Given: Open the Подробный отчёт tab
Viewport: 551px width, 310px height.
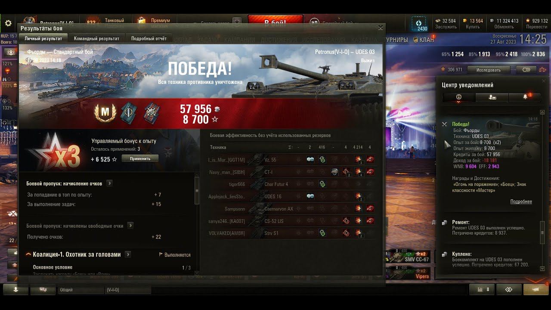Looking at the screenshot, I should (149, 38).
